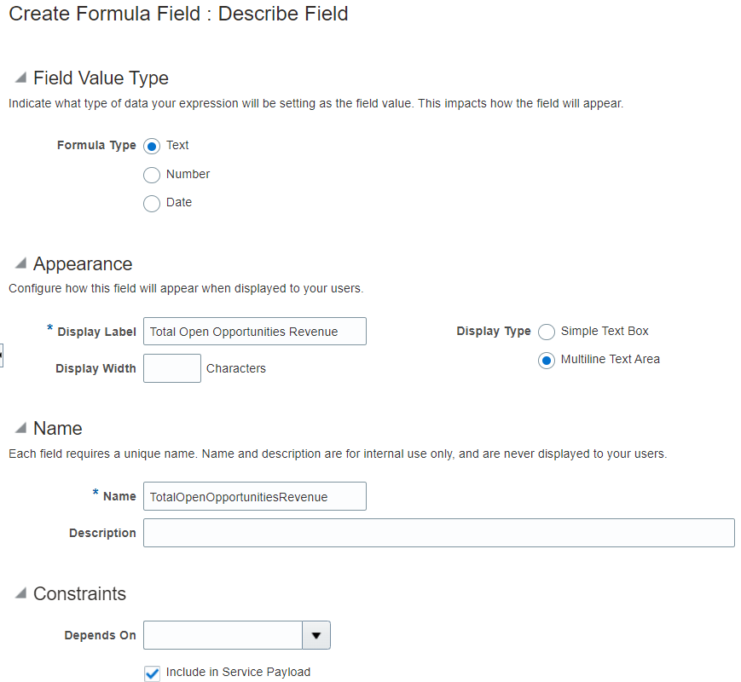
Task: Click the Display Width characters field
Action: [x=171, y=367]
